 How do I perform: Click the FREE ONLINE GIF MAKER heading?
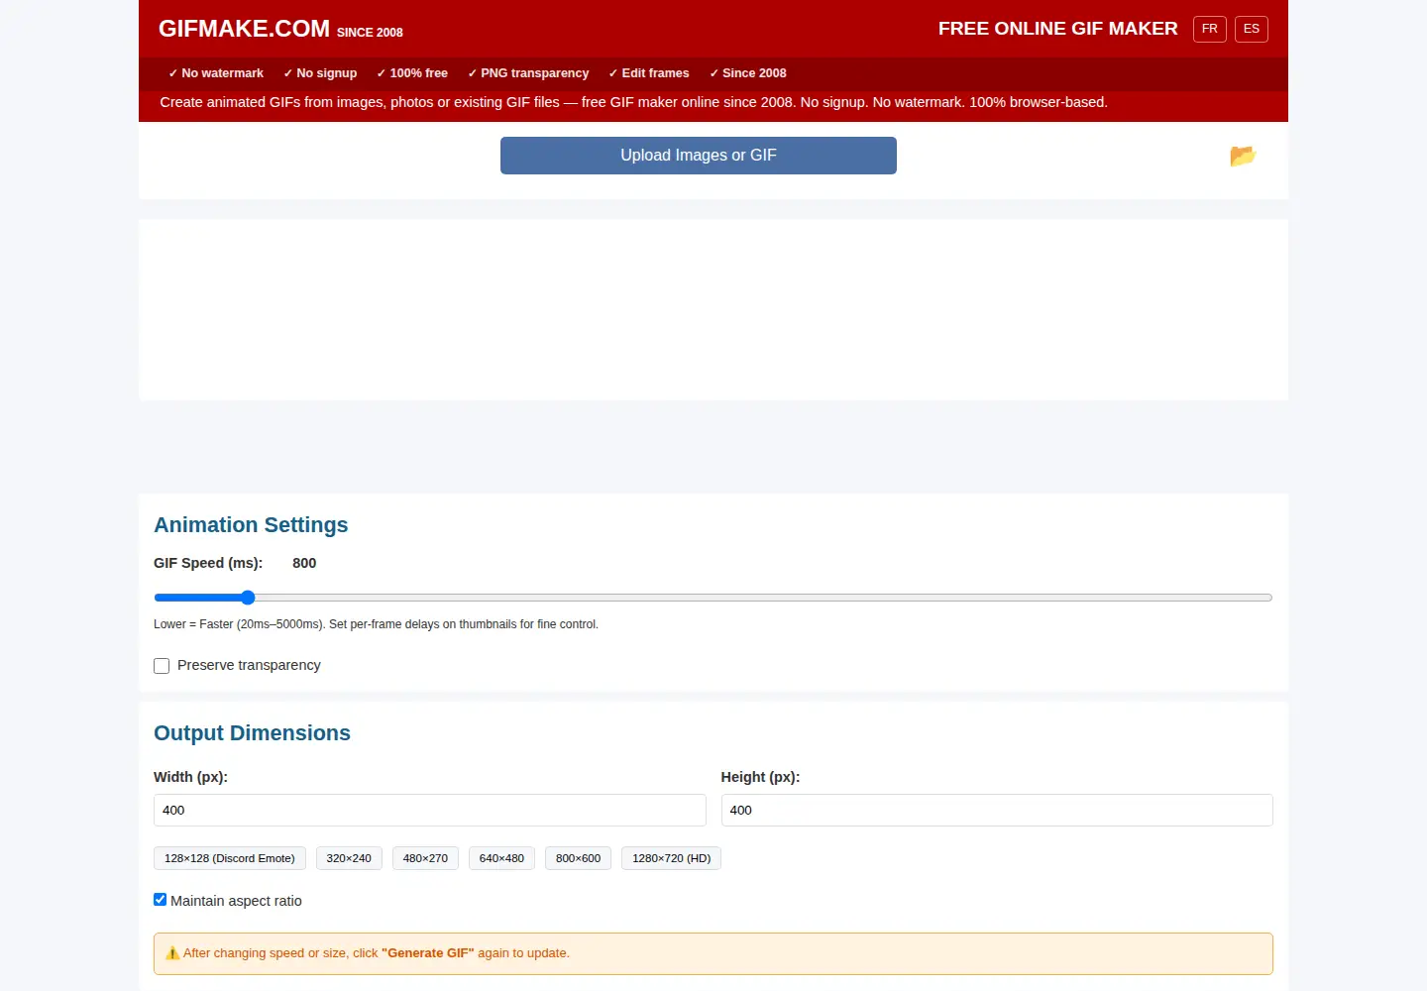coord(1058,29)
